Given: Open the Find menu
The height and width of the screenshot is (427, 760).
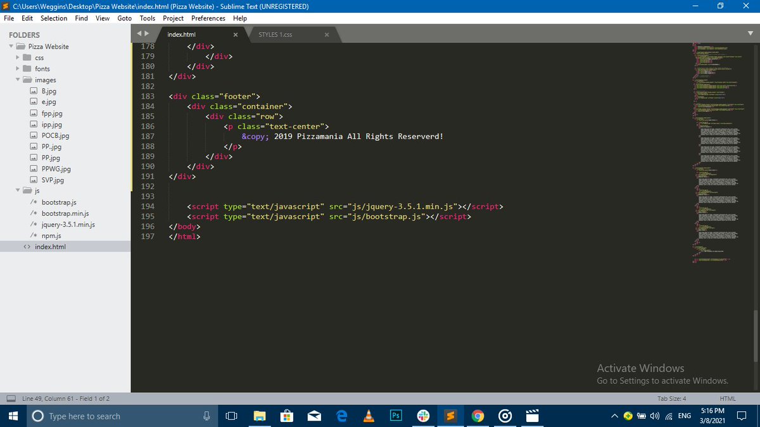Looking at the screenshot, I should pos(82,18).
